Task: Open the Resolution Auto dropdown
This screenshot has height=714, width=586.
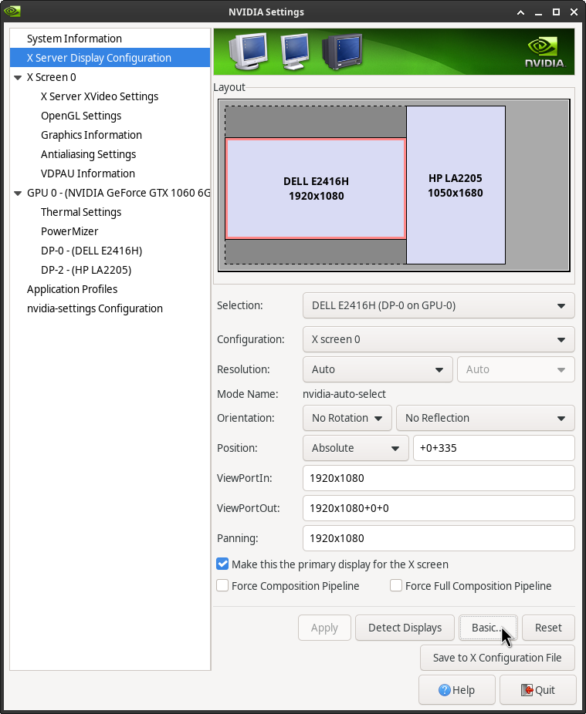Action: tap(377, 369)
